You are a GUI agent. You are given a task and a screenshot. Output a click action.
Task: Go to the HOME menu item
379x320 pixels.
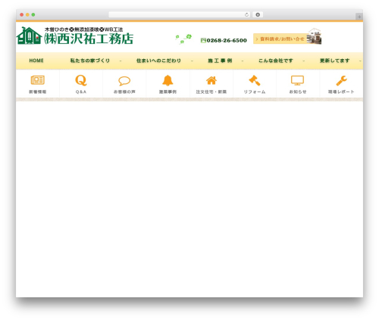(36, 61)
